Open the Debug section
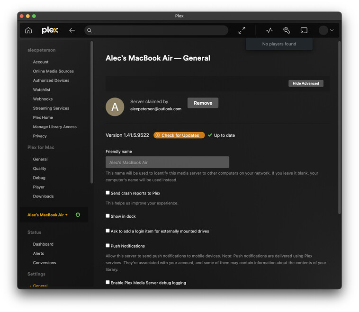This screenshot has width=359, height=312. pos(39,178)
